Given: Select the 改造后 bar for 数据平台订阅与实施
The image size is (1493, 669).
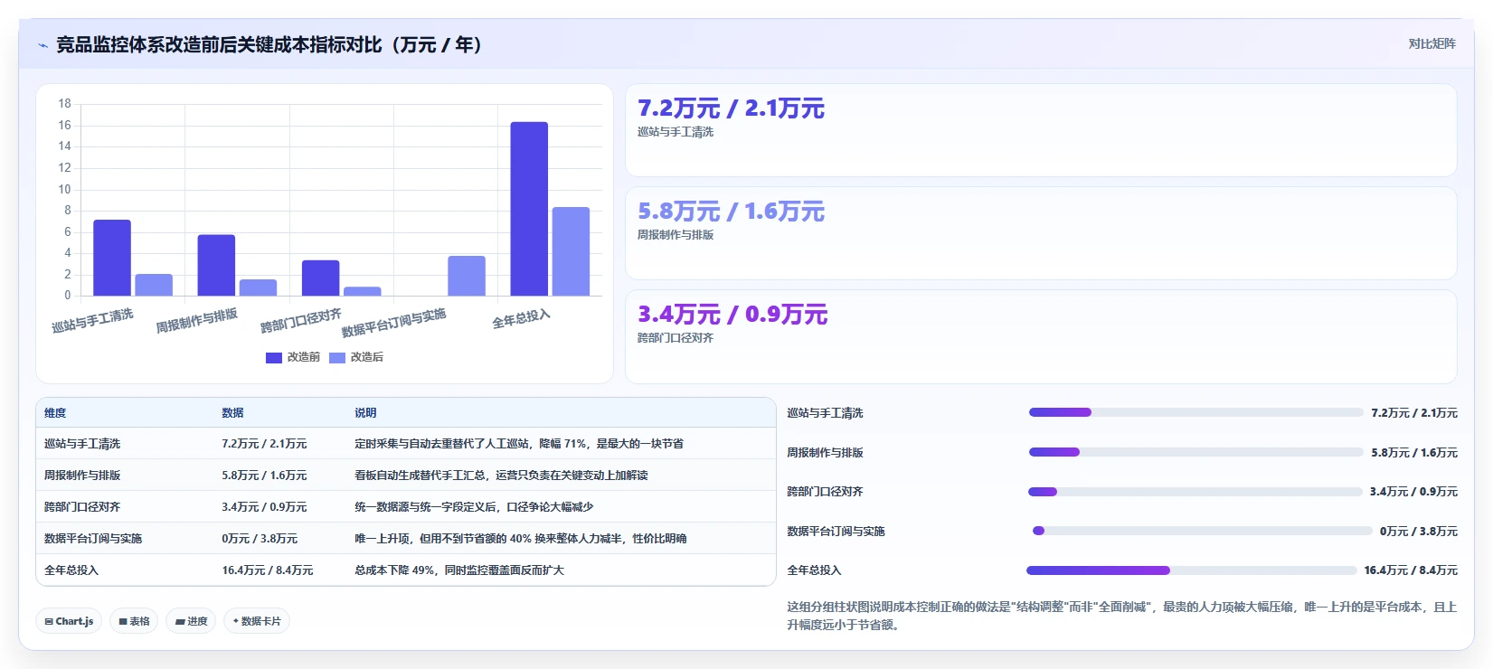Looking at the screenshot, I should click(x=467, y=276).
